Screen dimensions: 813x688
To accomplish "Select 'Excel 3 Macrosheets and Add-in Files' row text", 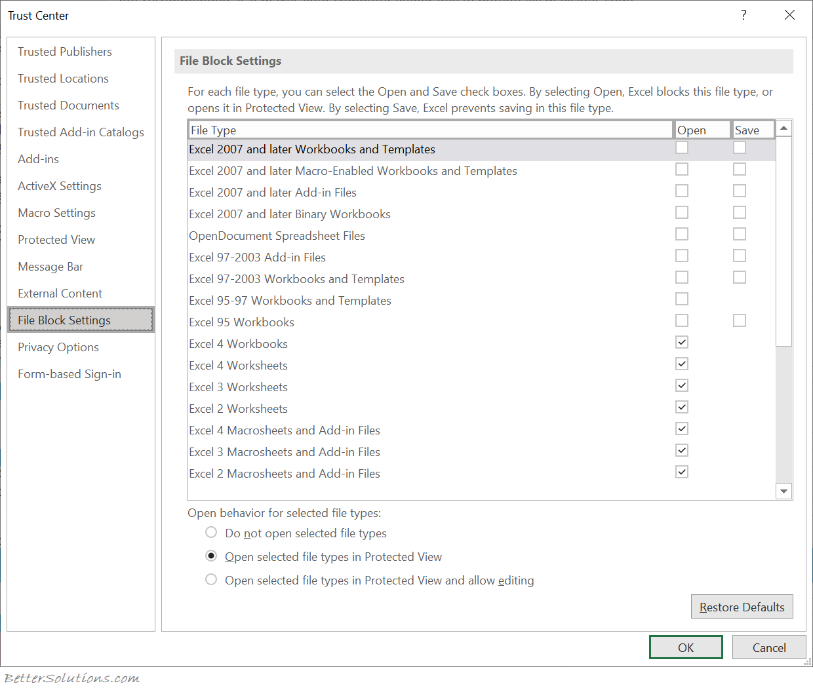I will (285, 452).
